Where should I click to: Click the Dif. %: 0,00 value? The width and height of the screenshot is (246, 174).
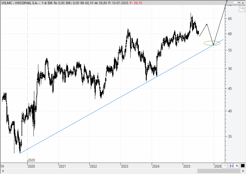pyautogui.click(x=56, y=3)
